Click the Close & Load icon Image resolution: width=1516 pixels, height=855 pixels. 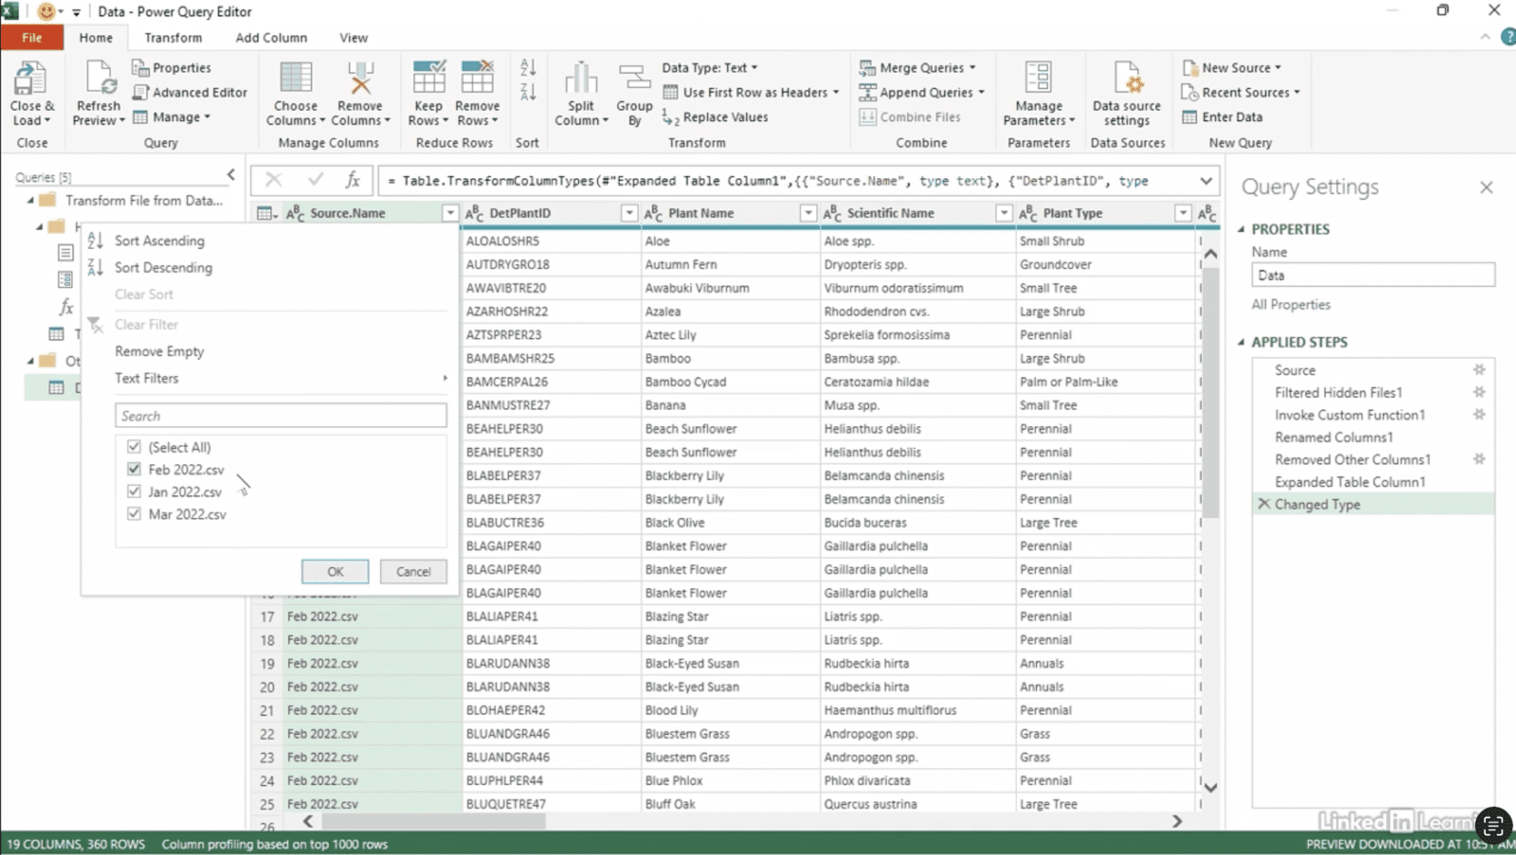point(30,79)
